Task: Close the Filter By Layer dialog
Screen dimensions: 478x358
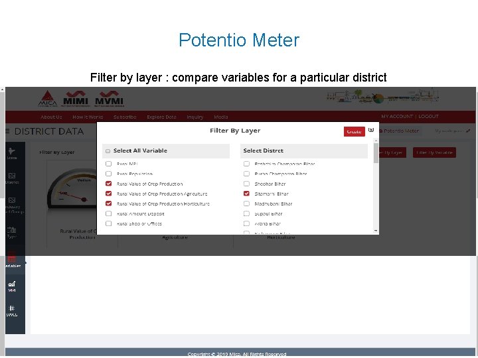Action: (x=371, y=130)
